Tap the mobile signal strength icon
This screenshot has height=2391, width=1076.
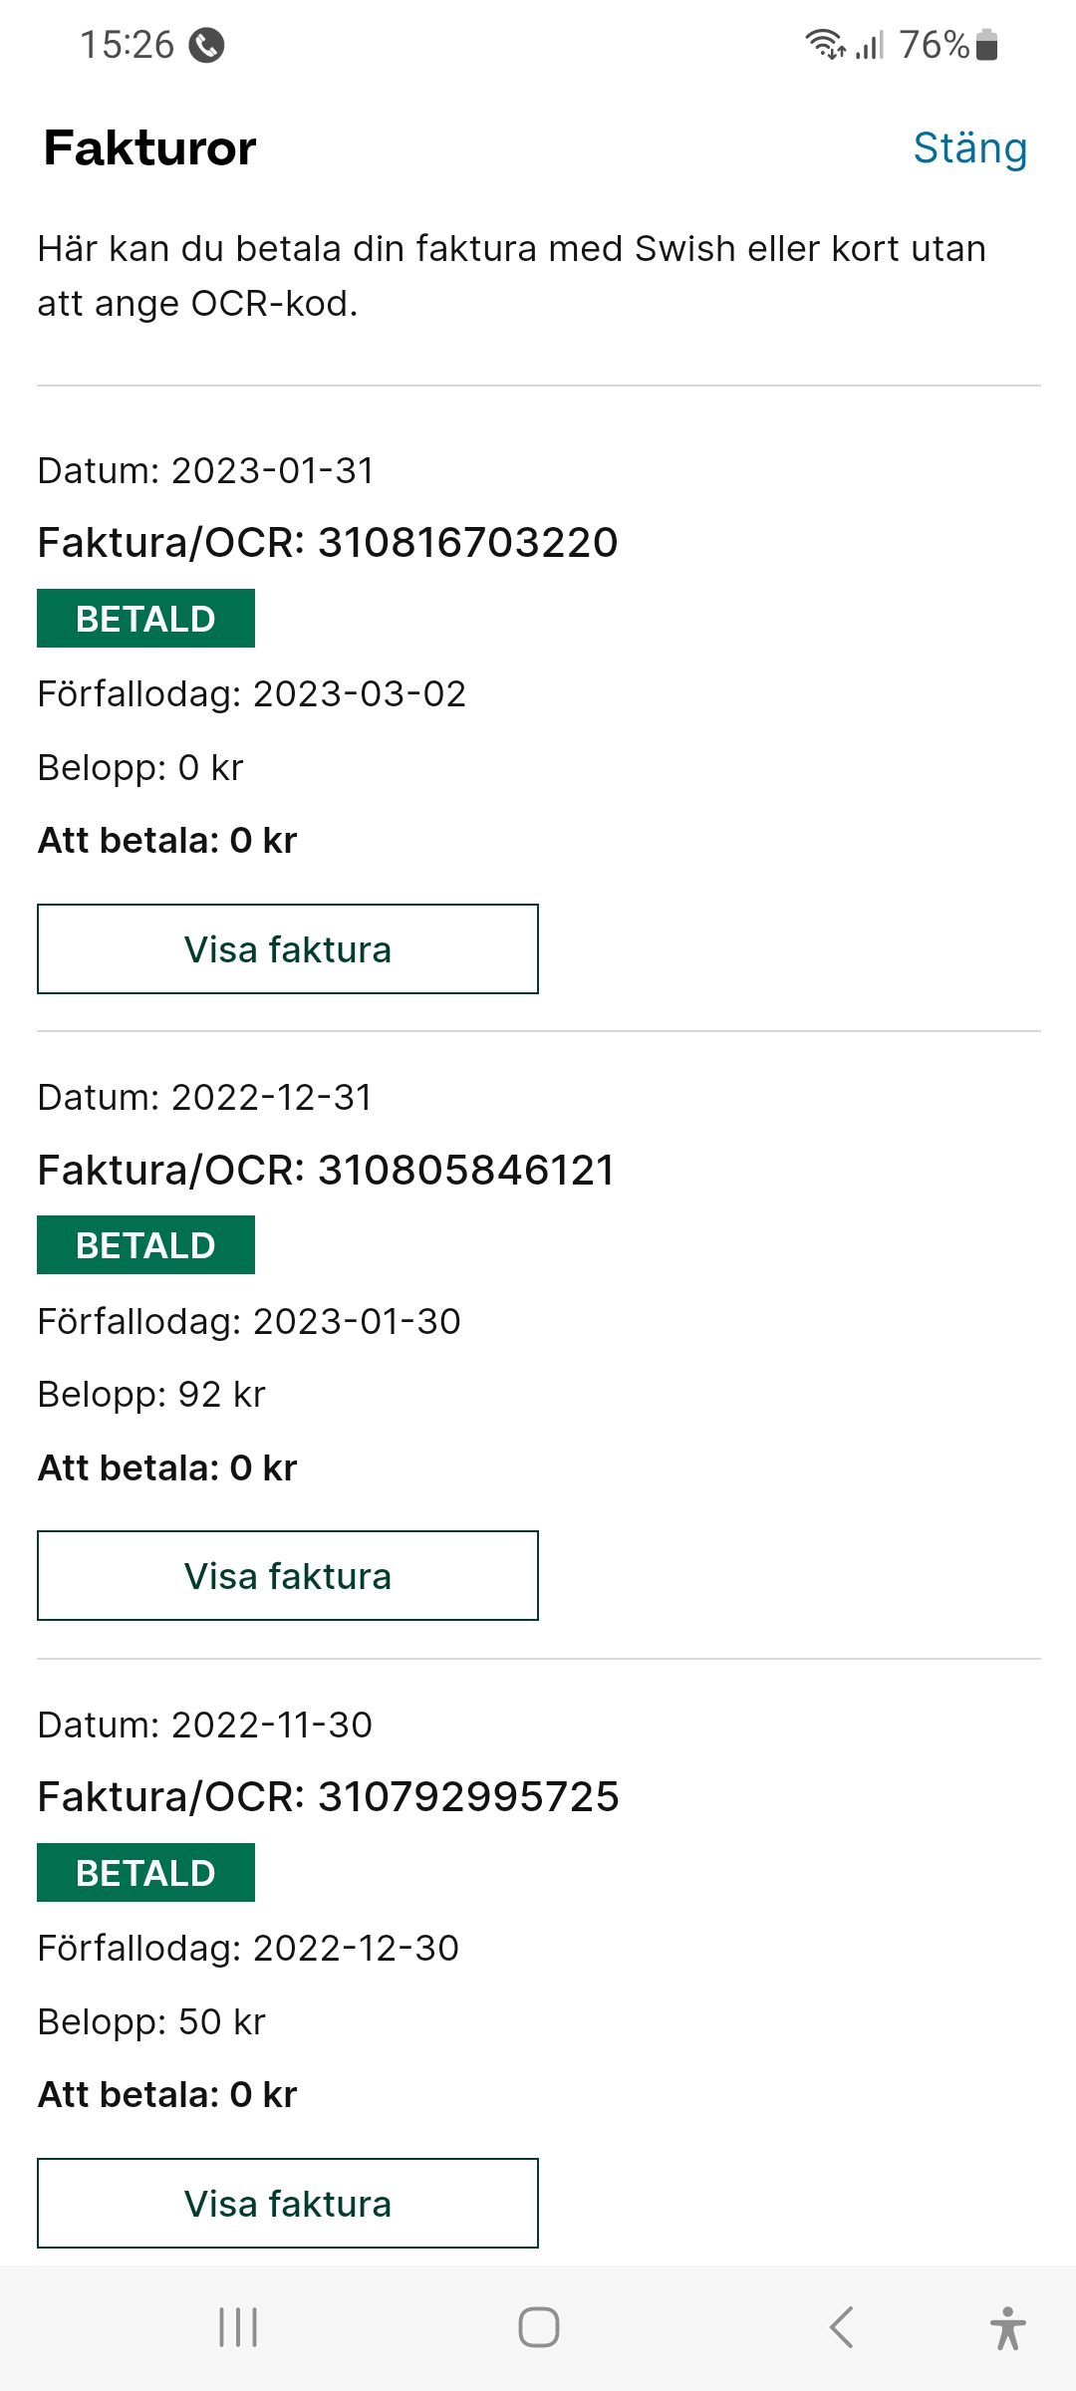point(870,45)
